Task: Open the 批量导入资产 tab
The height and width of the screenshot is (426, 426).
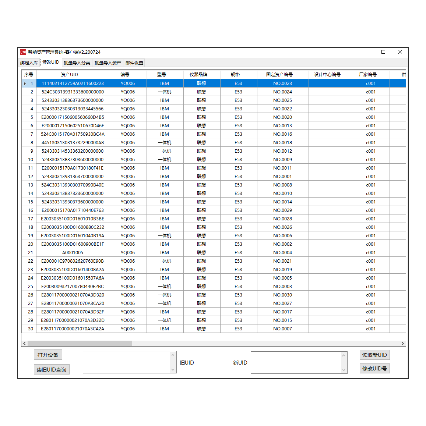Action: 108,63
